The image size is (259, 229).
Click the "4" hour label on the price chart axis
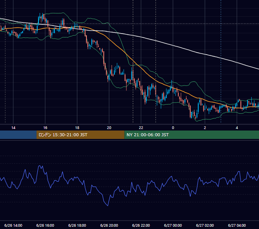pos(237,128)
